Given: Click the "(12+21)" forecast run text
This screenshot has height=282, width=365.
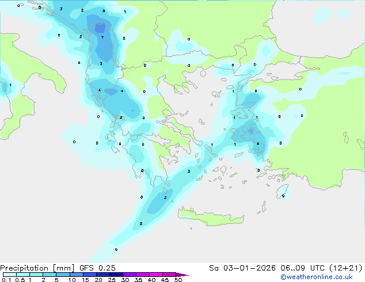Looking at the screenshot, I should (346, 268).
